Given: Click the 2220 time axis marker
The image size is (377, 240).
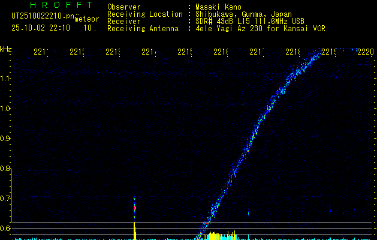Looking at the screenshot, I should tap(365, 52).
